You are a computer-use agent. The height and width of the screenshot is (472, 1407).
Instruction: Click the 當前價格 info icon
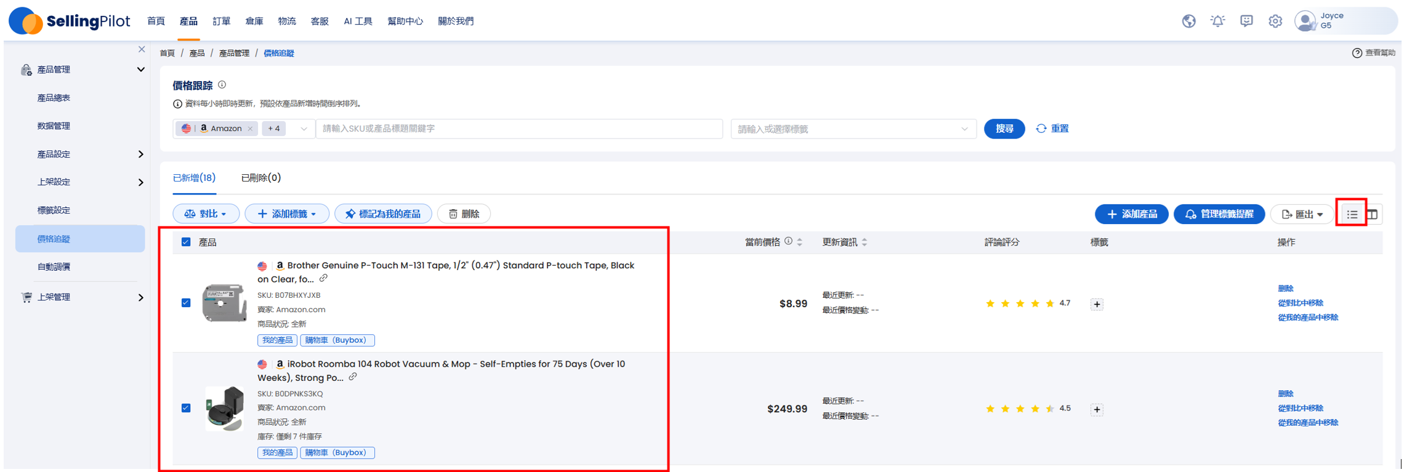tap(788, 241)
